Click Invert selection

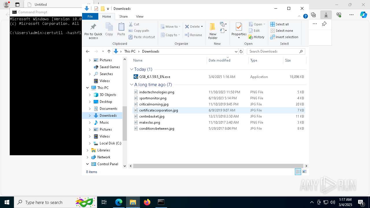pos(284,37)
